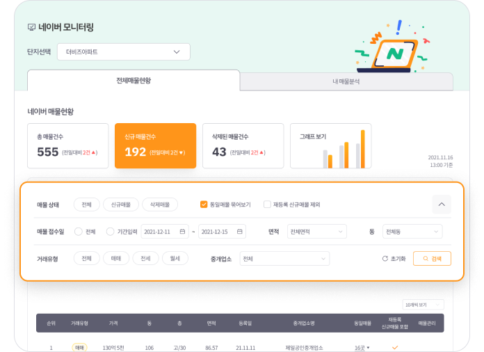
Task: Click the 86.57 area cell
Action: pos(211,348)
